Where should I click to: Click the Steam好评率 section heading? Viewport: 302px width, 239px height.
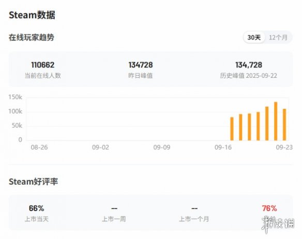click(33, 181)
